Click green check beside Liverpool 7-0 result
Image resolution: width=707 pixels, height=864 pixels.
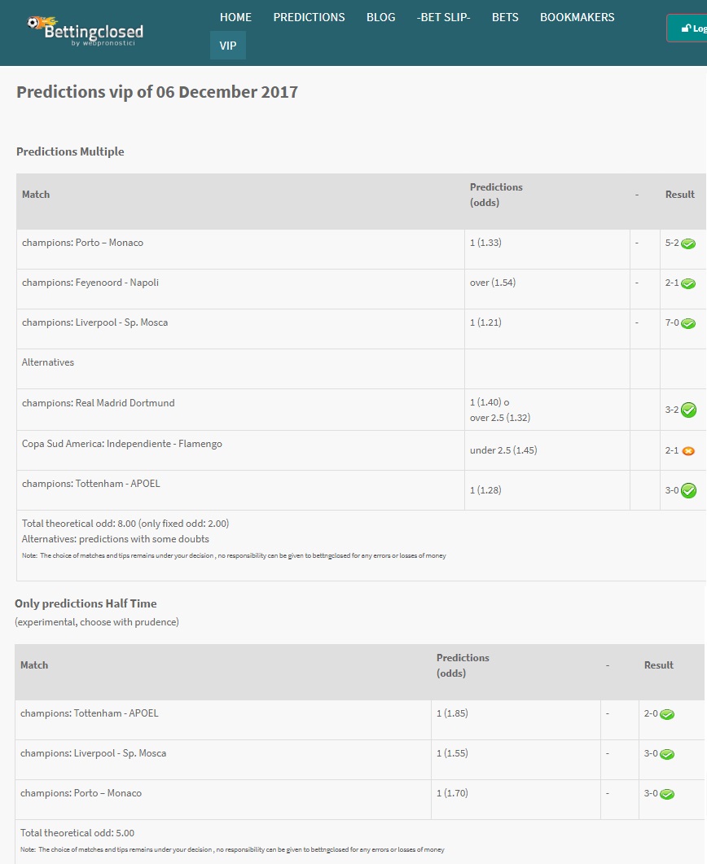pos(687,323)
